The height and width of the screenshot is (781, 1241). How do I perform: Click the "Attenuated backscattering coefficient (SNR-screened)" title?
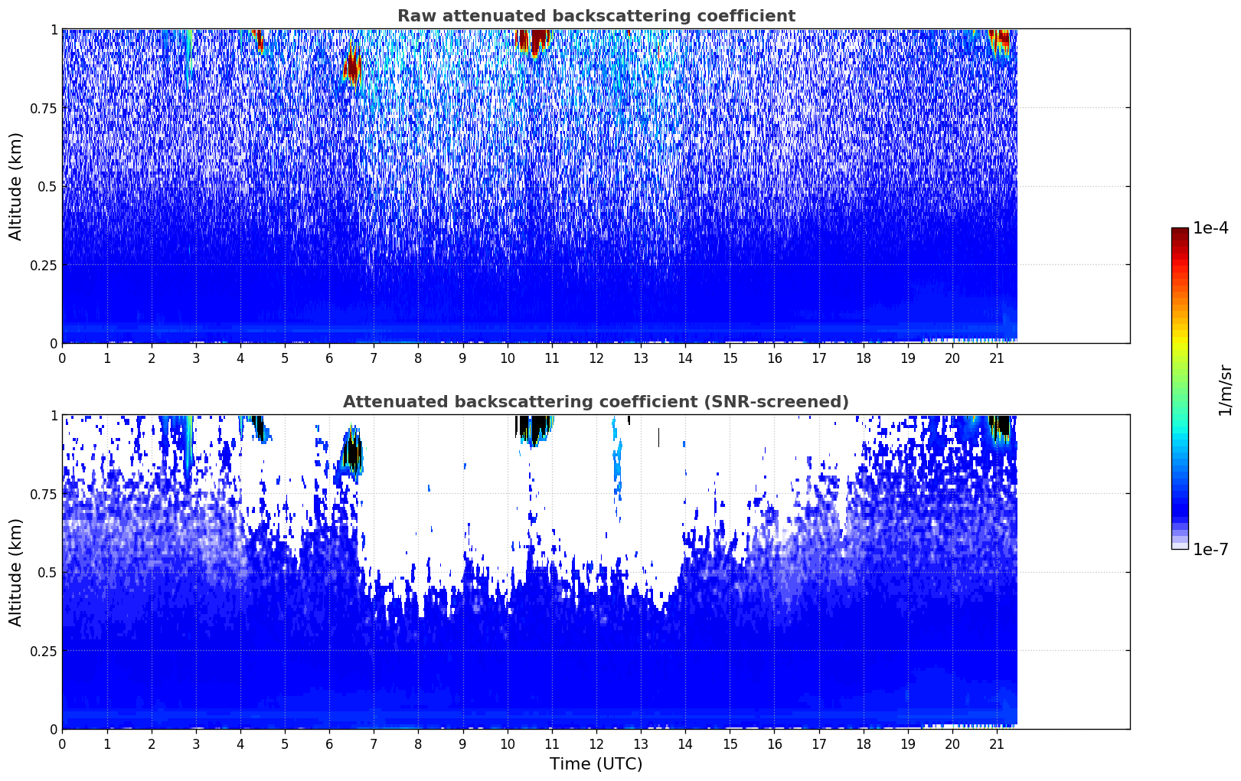[x=596, y=402]
